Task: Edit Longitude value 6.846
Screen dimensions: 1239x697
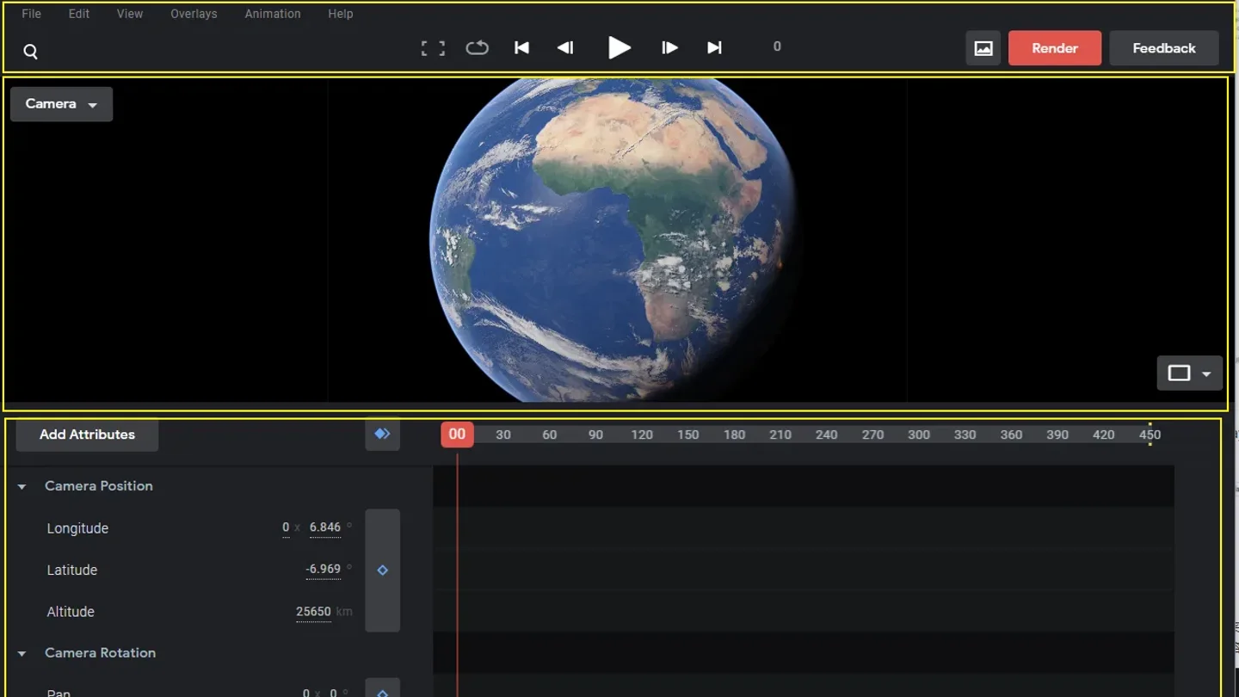Action: click(325, 527)
